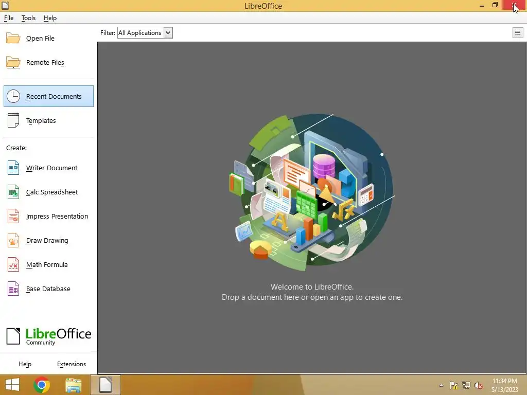Open the Tools menu

(28, 18)
